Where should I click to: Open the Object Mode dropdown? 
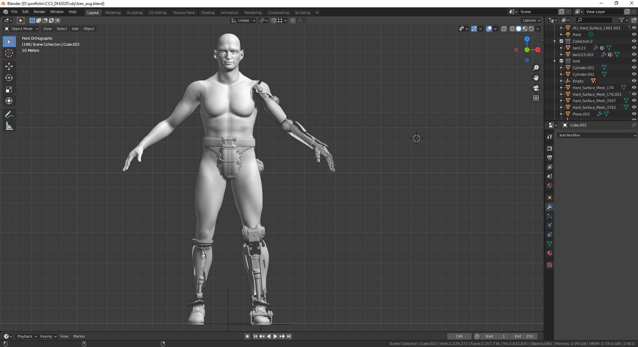click(21, 29)
